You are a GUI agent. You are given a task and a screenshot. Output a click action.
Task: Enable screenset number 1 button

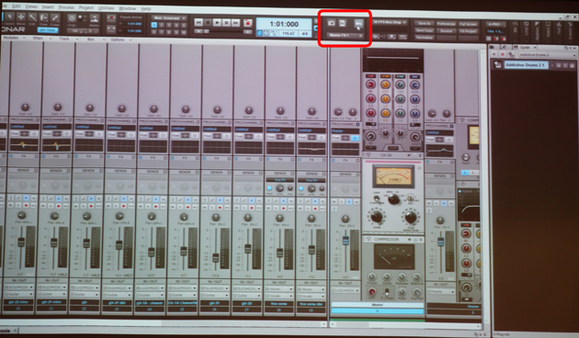154,25
